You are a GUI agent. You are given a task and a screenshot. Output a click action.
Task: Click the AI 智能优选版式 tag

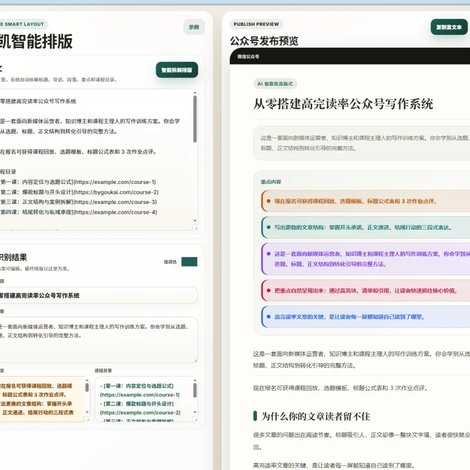pyautogui.click(x=275, y=83)
